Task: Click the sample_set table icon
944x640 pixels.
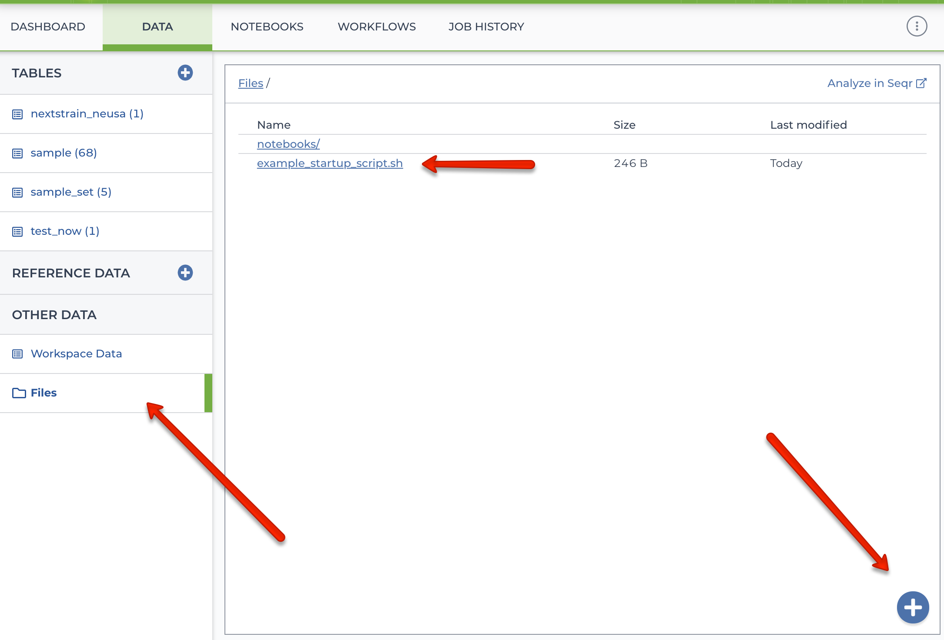Action: coord(17,193)
